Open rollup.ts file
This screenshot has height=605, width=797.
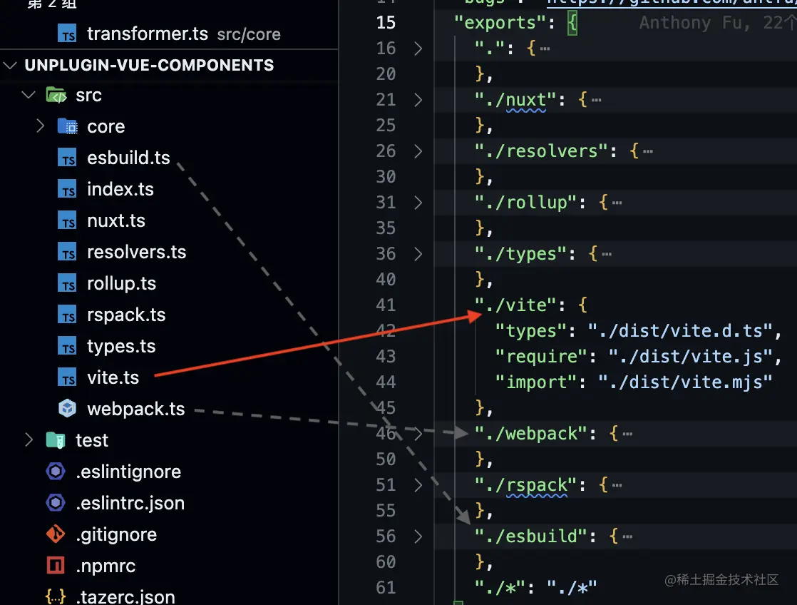coord(121,283)
